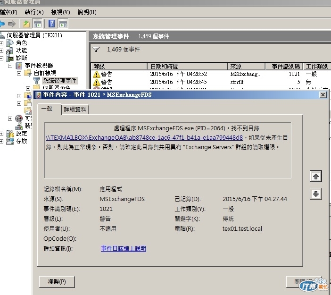Close the 事件內容 dialog
Viewport: 331px width, 295px height.
(323, 95)
